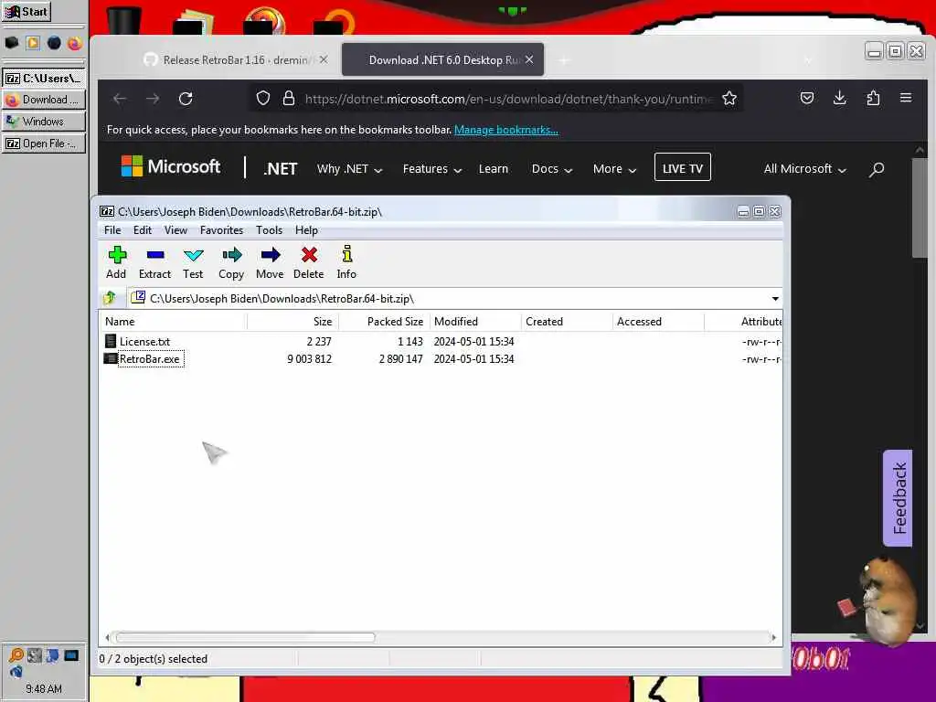Click the .NET home link
Image resolution: width=936 pixels, height=702 pixels.
coord(280,169)
